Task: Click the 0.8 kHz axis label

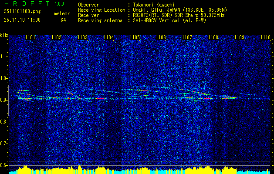Action: tap(4, 122)
